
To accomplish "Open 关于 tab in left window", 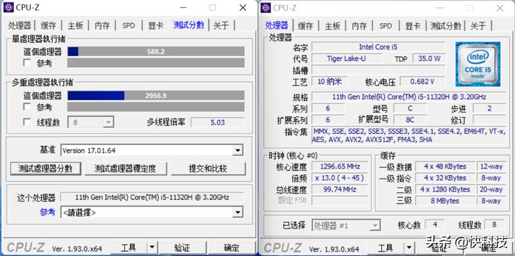I will coord(221,25).
